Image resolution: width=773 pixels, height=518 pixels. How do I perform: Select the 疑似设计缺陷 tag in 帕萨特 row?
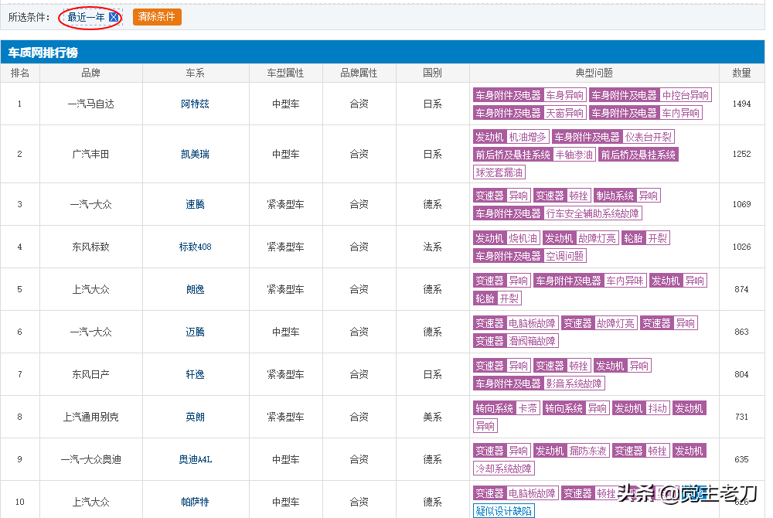[x=504, y=511]
